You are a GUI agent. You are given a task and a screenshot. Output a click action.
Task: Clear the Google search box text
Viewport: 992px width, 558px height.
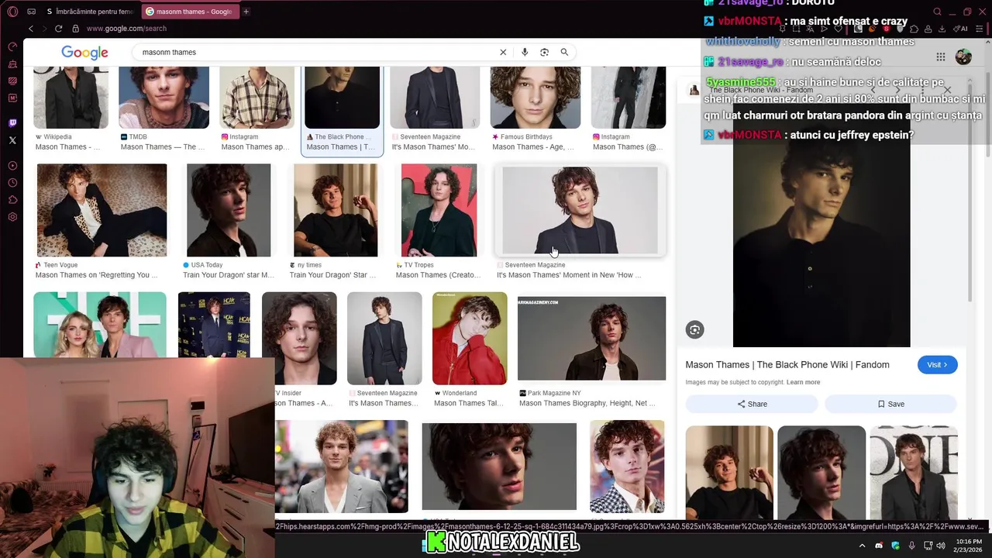[503, 52]
